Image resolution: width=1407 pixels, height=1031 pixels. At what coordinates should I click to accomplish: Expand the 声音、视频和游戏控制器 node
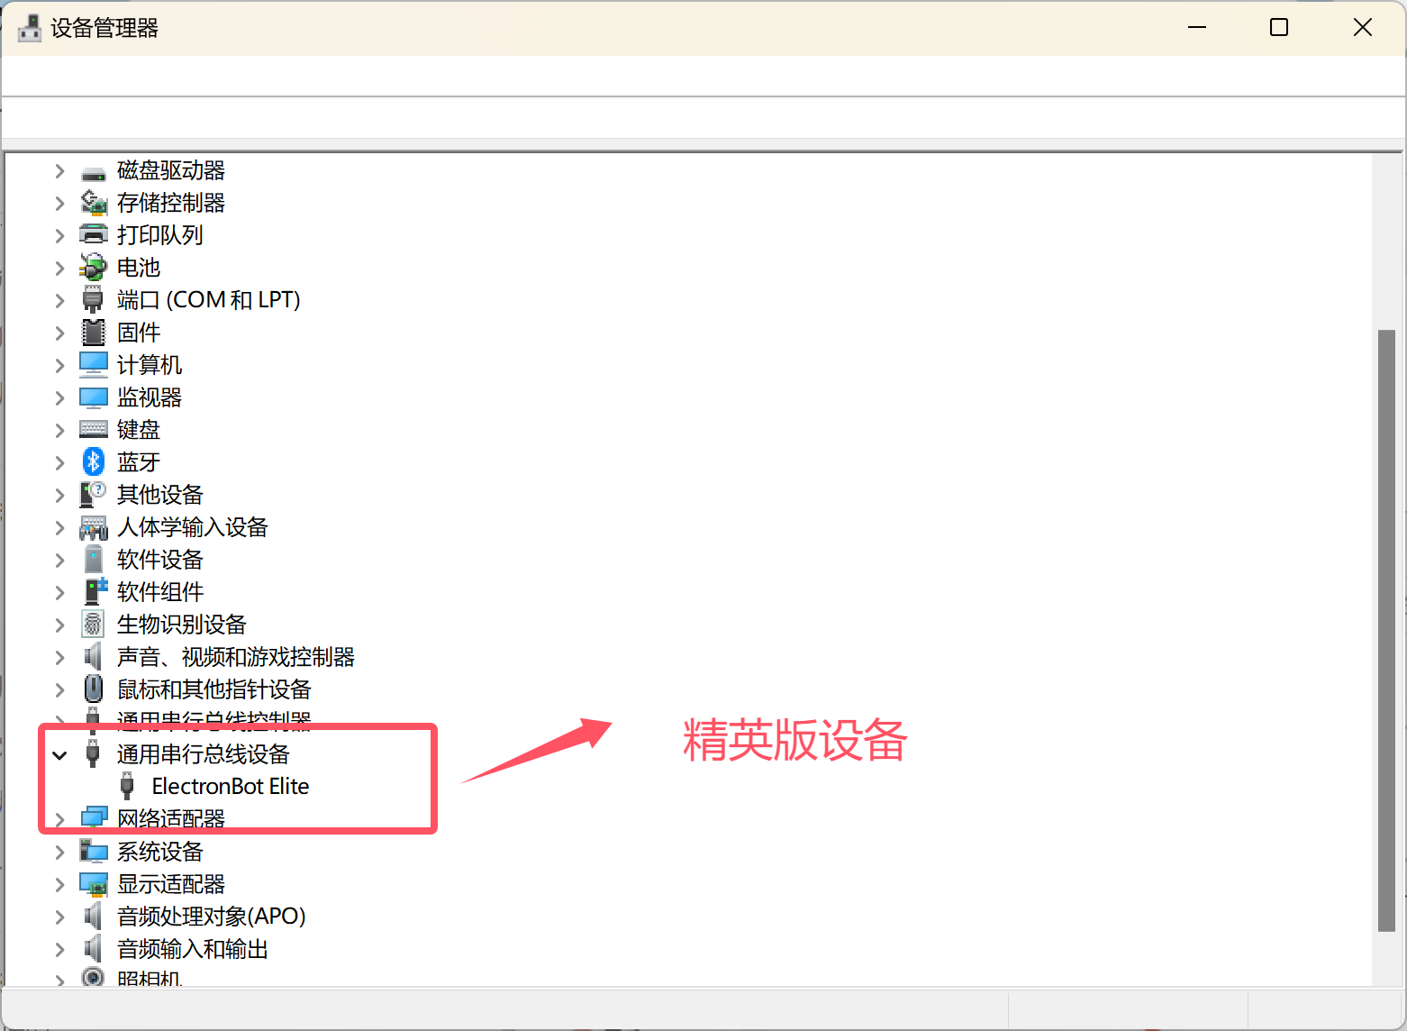59,658
